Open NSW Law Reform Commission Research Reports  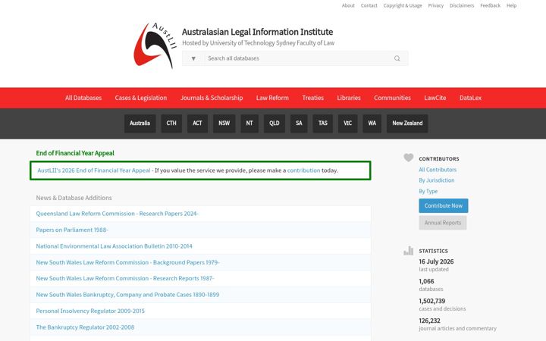125,278
